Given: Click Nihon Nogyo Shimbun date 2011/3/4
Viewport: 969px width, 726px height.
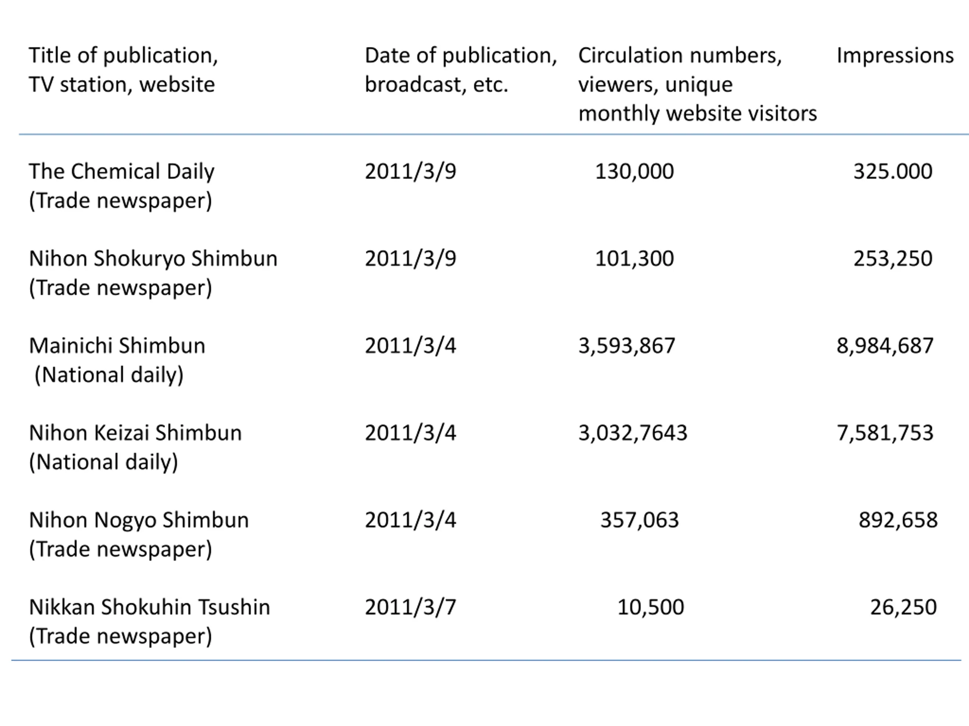Looking at the screenshot, I should [410, 520].
